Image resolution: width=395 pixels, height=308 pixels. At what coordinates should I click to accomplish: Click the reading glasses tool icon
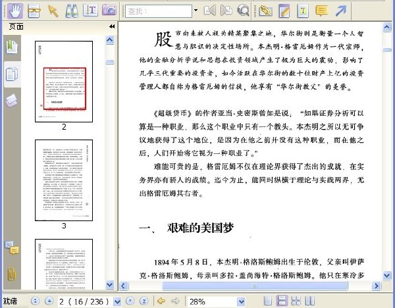(x=34, y=11)
